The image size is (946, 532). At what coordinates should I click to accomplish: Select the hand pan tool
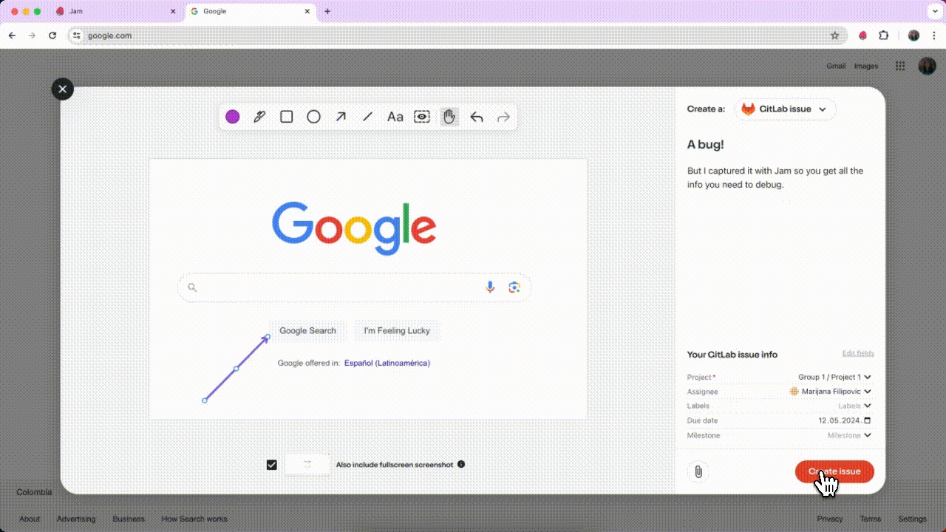(x=449, y=117)
